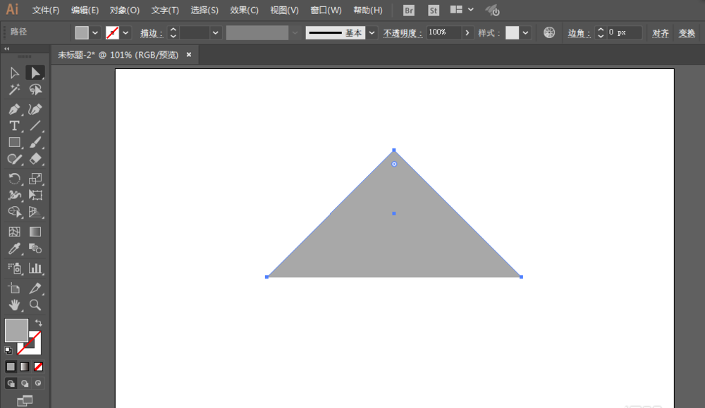Image resolution: width=705 pixels, height=408 pixels.
Task: Select the Pen tool
Action: pos(14,109)
